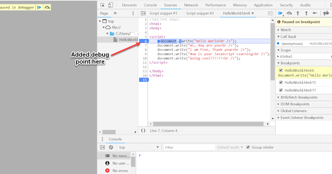Click the console Filter input field
Screen dimensions: 332x174
tap(189, 147)
